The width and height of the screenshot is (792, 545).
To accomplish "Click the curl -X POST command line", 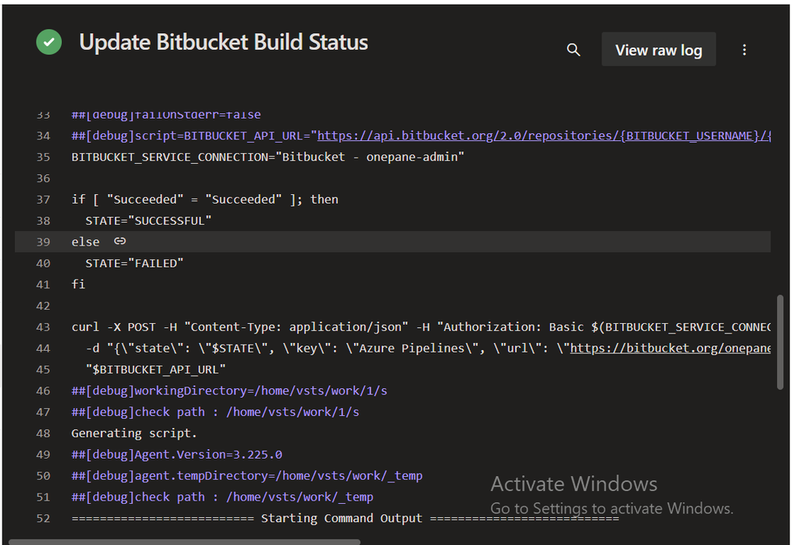I will point(421,326).
